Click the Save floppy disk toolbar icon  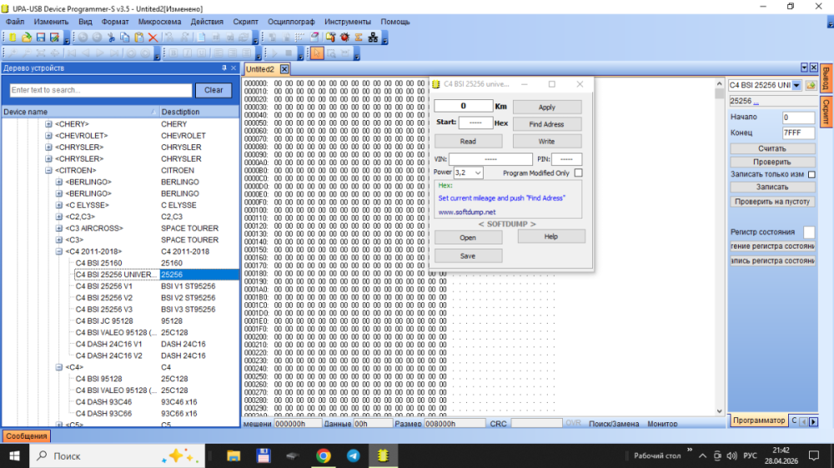pos(40,38)
